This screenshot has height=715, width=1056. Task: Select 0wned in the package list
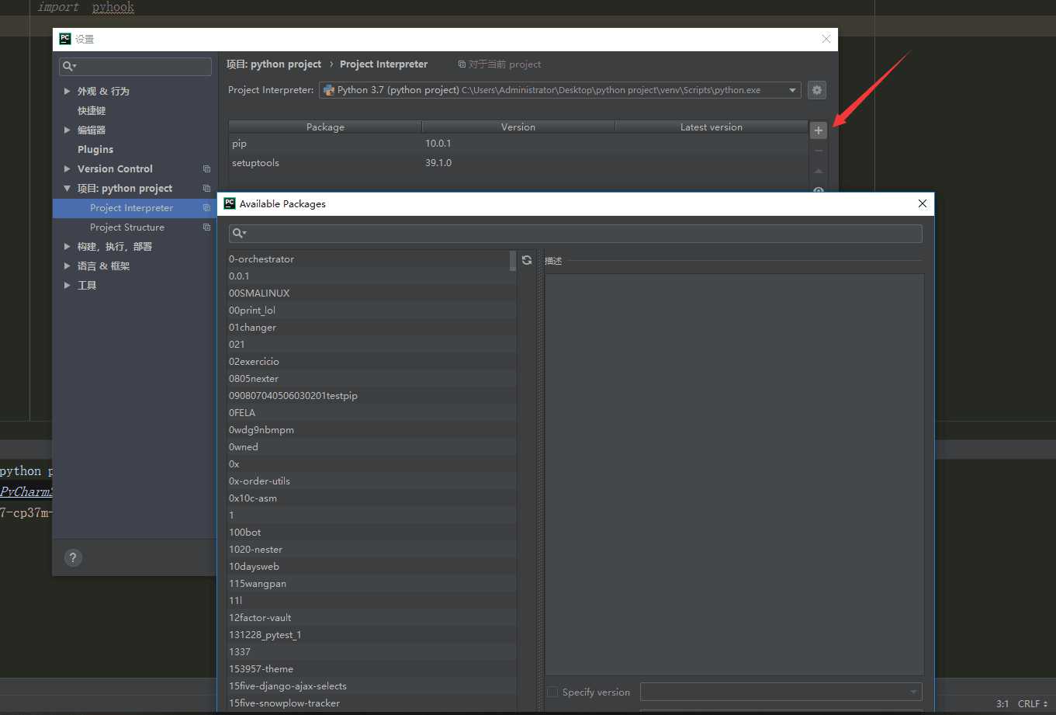click(372, 447)
